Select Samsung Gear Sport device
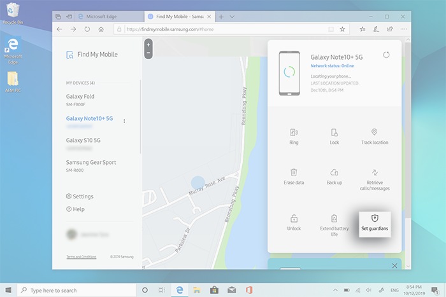Image resolution: width=446 pixels, height=297 pixels. click(x=91, y=166)
